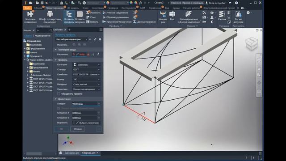Image resolution: width=286 pixels, height=161 pixels.
Task: Click the Miter (Стык) tool
Action: click(x=91, y=17)
